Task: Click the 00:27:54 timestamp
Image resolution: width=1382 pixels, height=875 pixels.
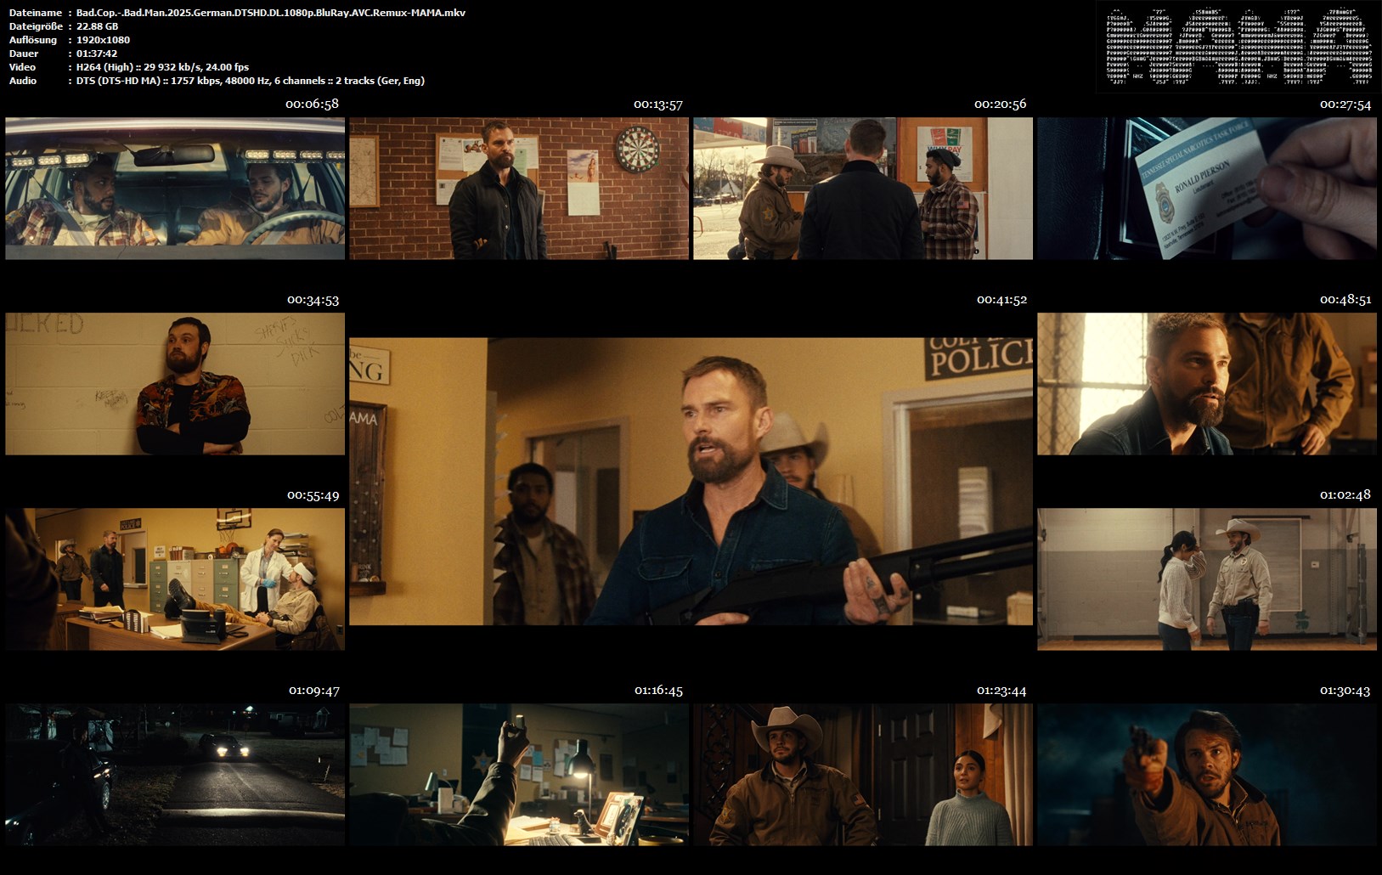Action: (x=1345, y=104)
